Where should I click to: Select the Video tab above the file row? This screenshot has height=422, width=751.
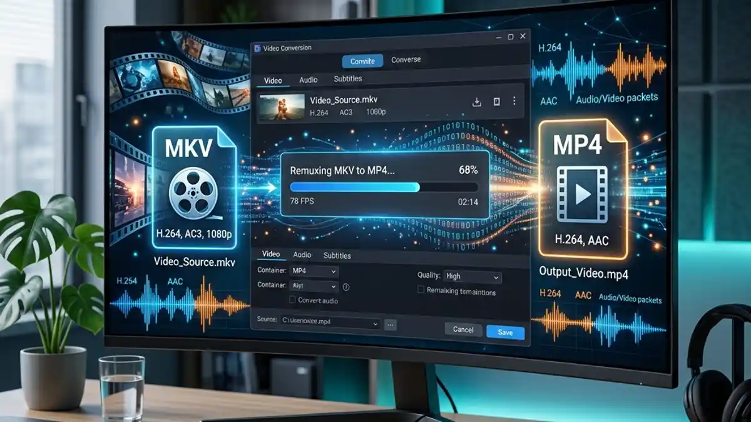(273, 81)
